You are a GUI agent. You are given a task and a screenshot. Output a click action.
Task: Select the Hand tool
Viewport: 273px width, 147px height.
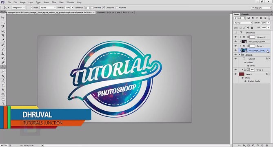[x=3, y=99]
